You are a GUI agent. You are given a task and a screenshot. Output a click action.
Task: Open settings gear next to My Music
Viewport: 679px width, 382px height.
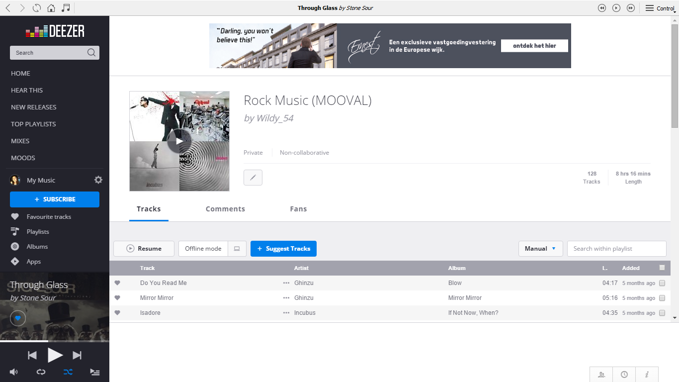[98, 180]
